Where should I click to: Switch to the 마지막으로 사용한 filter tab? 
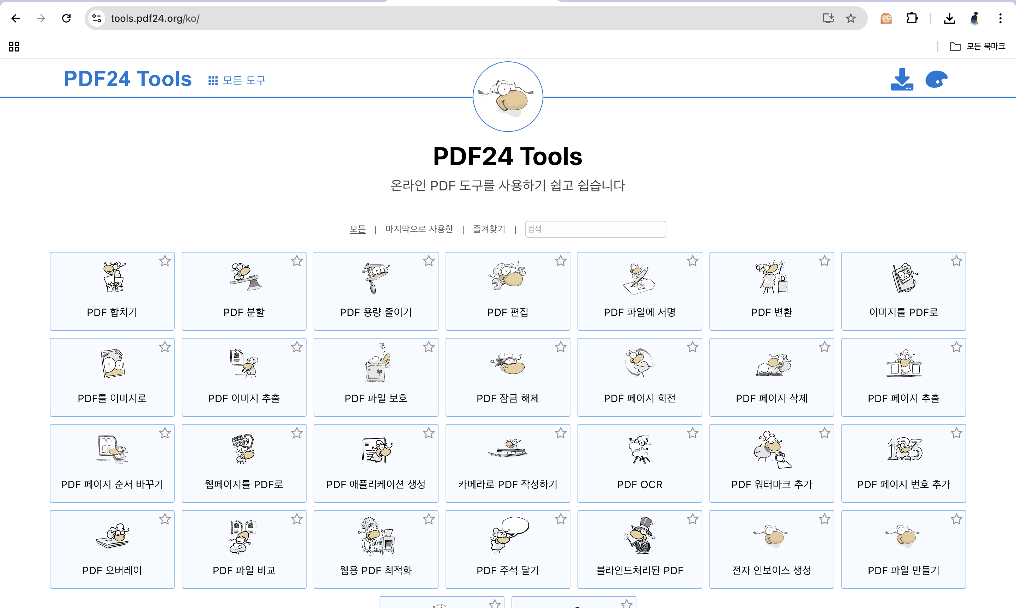point(419,229)
